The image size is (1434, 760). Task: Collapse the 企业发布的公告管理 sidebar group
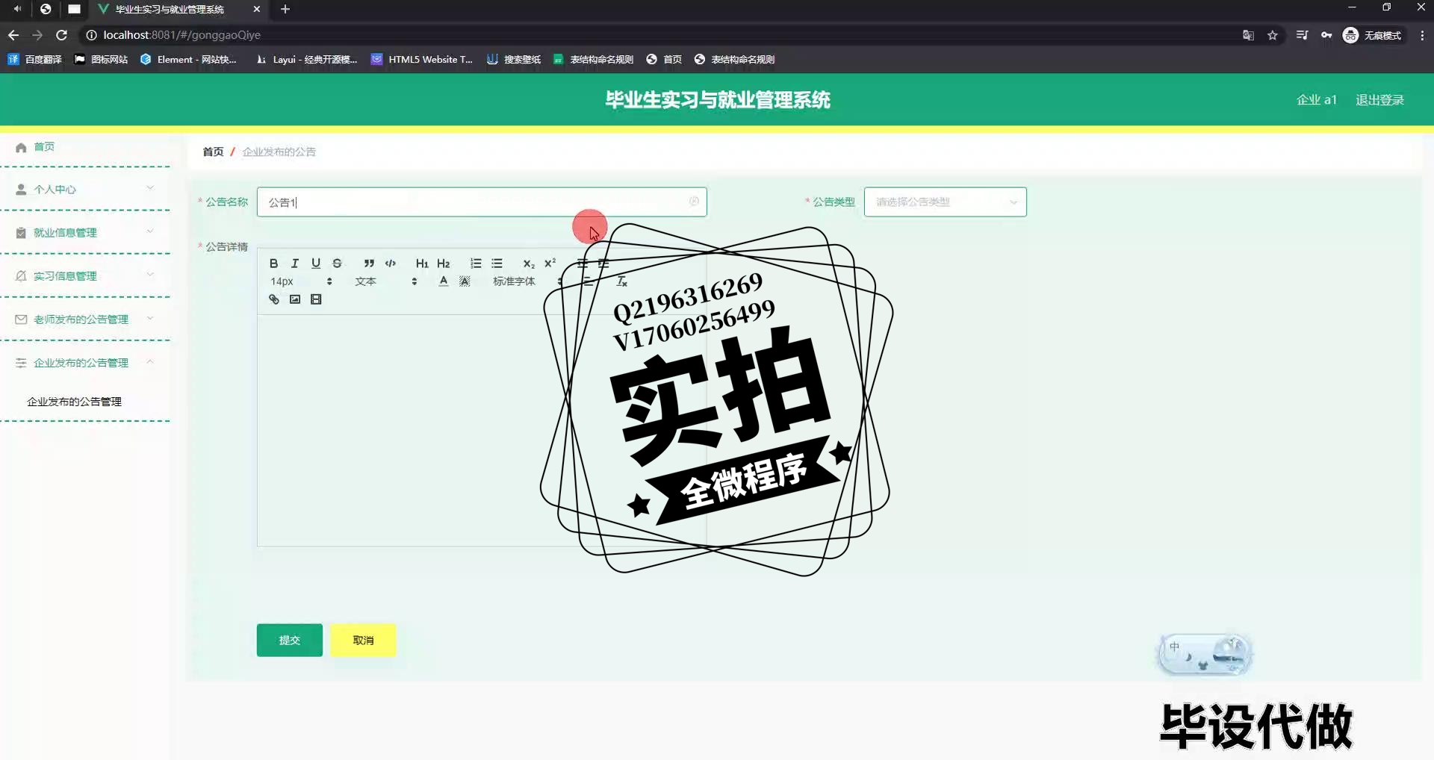[x=85, y=362]
